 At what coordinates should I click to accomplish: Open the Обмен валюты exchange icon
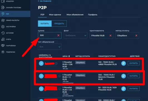(x=3, y=20)
